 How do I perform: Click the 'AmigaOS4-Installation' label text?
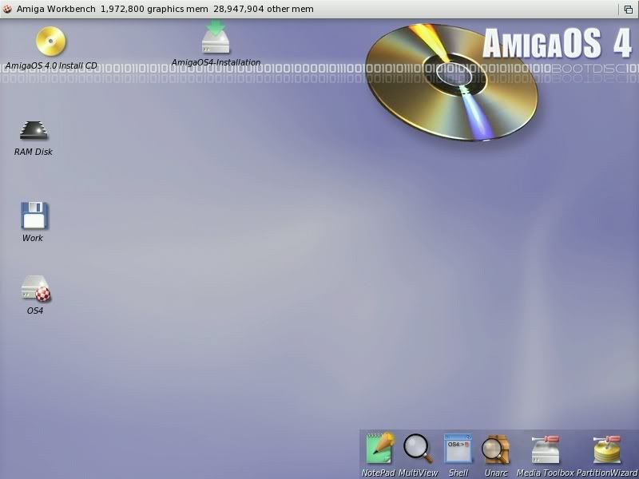(216, 62)
